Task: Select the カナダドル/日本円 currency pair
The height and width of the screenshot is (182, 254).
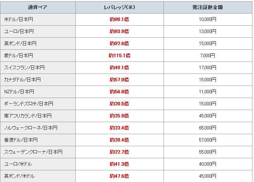Action: coord(23,80)
